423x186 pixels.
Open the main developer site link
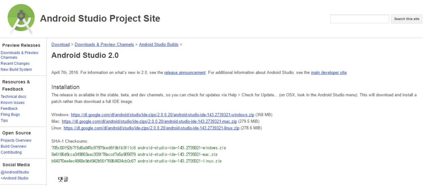[329, 72]
